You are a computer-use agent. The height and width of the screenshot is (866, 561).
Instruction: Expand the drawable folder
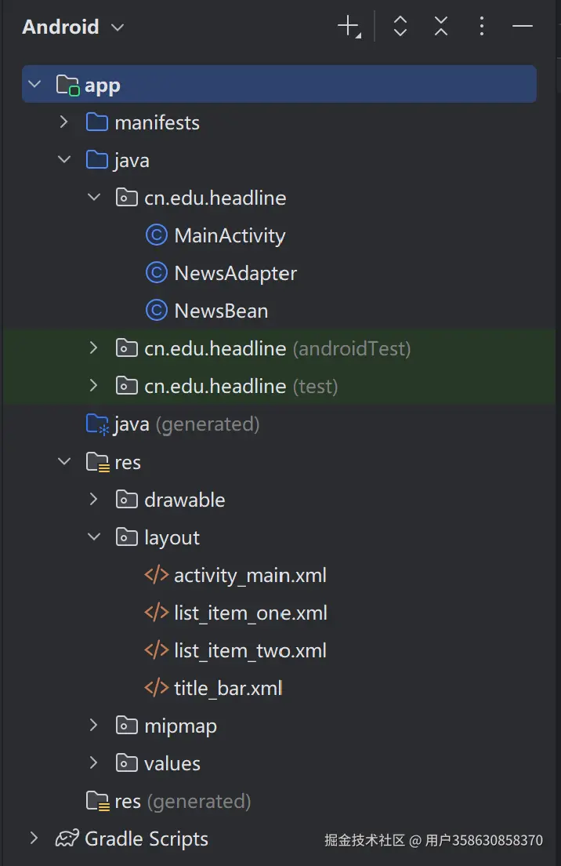click(x=94, y=500)
